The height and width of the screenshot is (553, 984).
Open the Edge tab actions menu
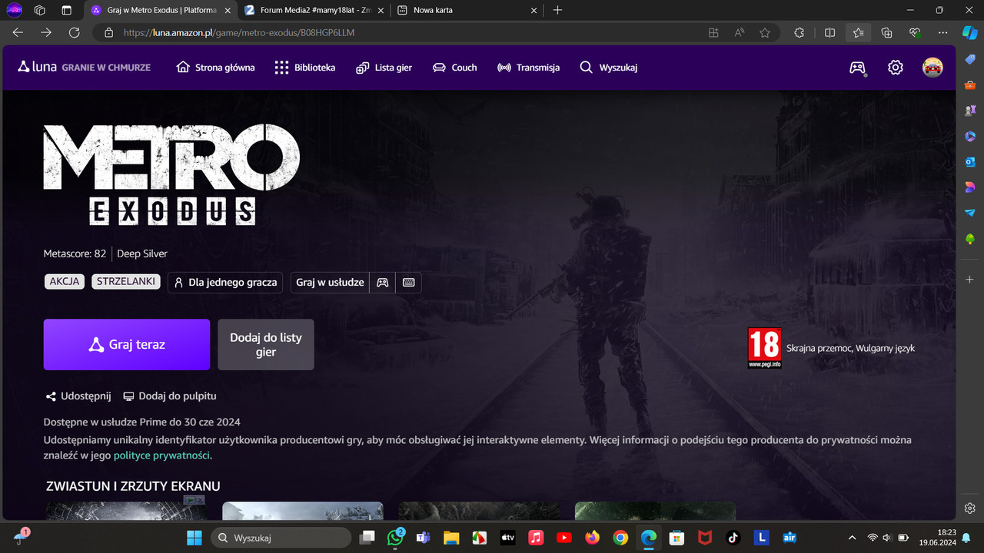pyautogui.click(x=67, y=10)
